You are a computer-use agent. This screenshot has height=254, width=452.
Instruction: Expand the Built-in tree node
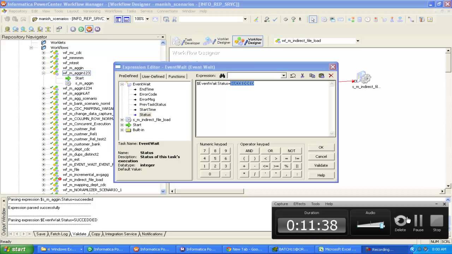[x=122, y=130]
